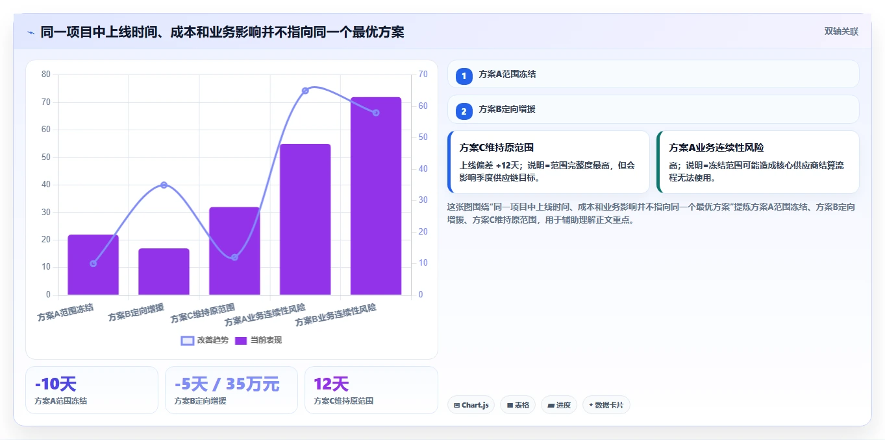Click the bar for 方案A业务连续性风险
The width and height of the screenshot is (885, 440).
[x=305, y=220]
